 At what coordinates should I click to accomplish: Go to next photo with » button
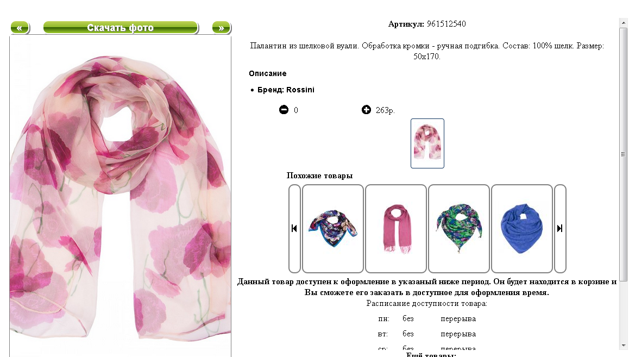click(222, 28)
